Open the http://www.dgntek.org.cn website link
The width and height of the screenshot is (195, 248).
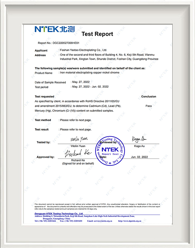click(x=130, y=221)
